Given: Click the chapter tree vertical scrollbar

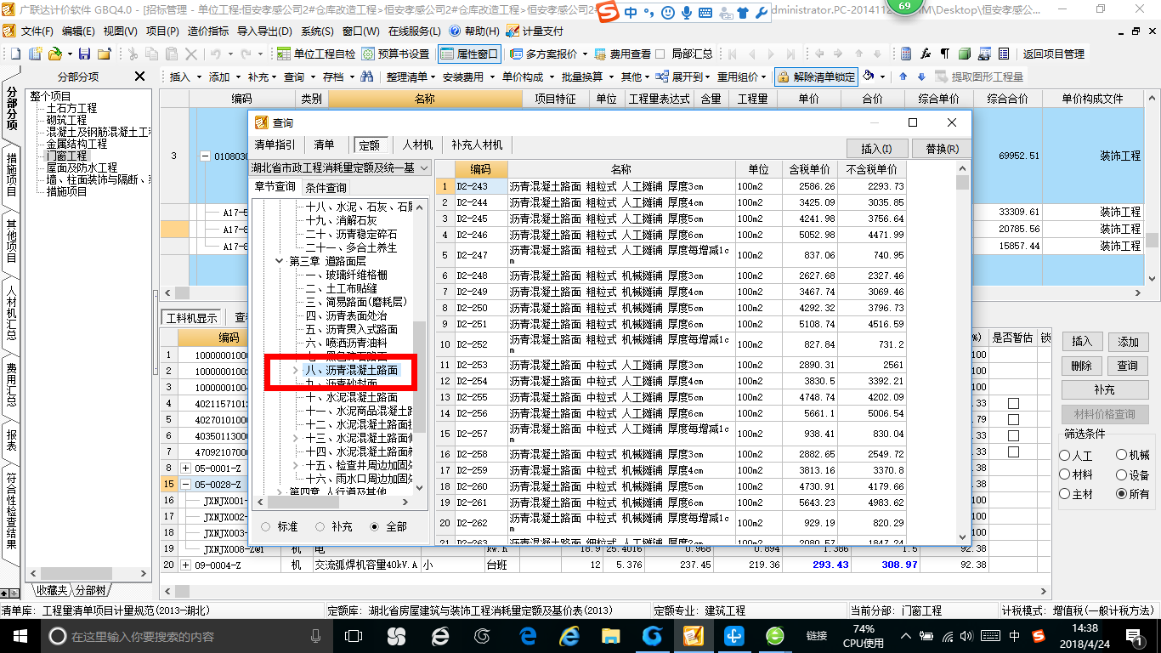Looking at the screenshot, I should tap(419, 346).
